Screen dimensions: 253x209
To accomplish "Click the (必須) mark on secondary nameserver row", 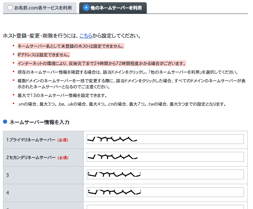I will coord(63,158).
